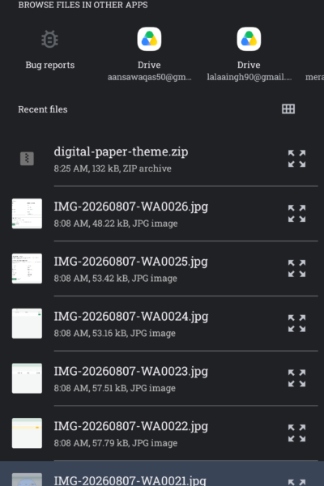324x486 pixels.
Task: Open Bug reports app
Action: pyautogui.click(x=50, y=50)
